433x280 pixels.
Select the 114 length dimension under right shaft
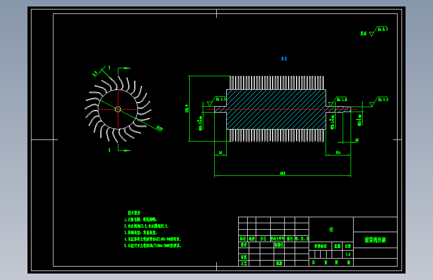pos(338,152)
